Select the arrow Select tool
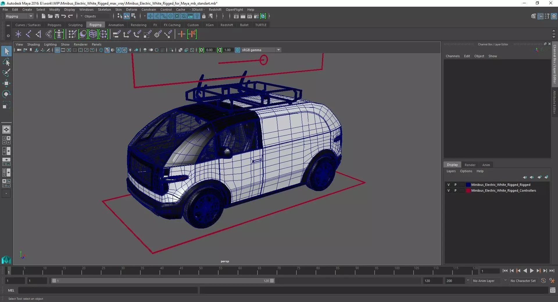The height and width of the screenshot is (302, 558). tap(6, 51)
